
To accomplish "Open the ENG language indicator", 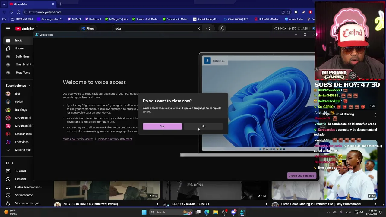I will (x=349, y=212).
